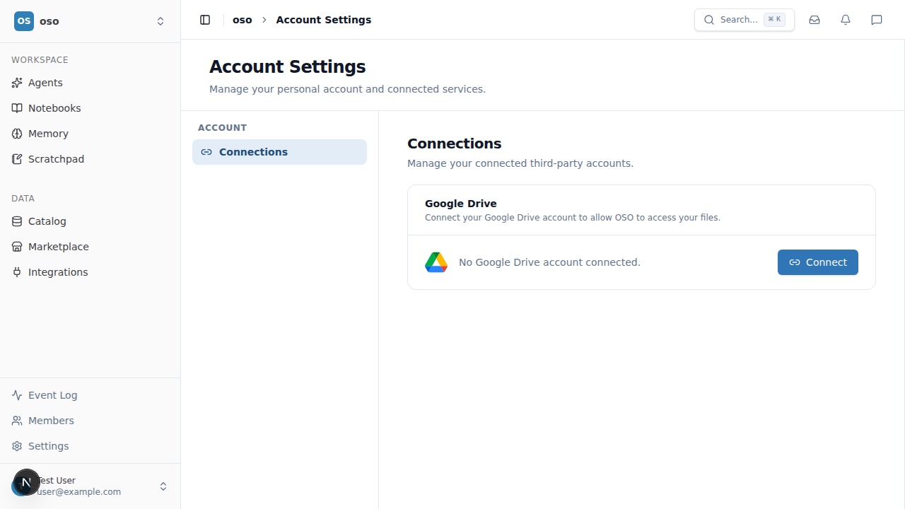905x509 pixels.
Task: Open Integrations page
Action: point(90,272)
